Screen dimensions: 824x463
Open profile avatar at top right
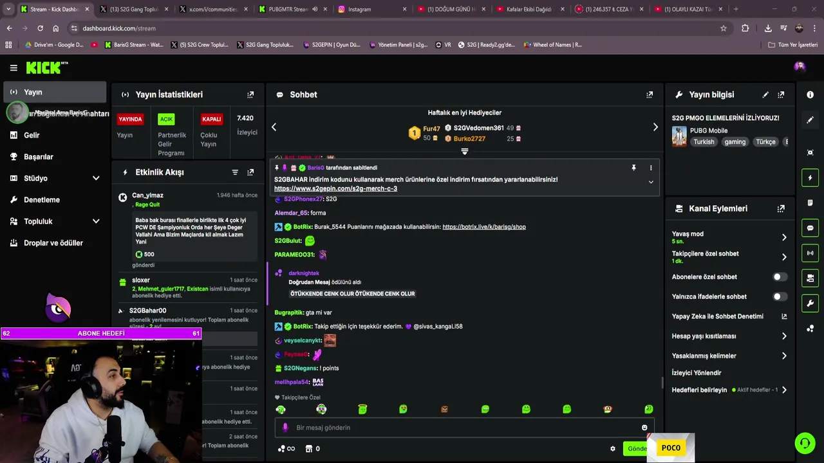pyautogui.click(x=800, y=66)
